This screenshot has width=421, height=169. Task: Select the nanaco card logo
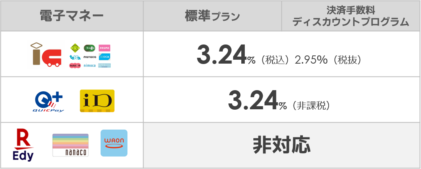(x=70, y=145)
